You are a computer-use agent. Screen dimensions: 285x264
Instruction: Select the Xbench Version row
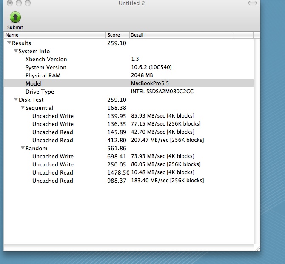(128, 59)
